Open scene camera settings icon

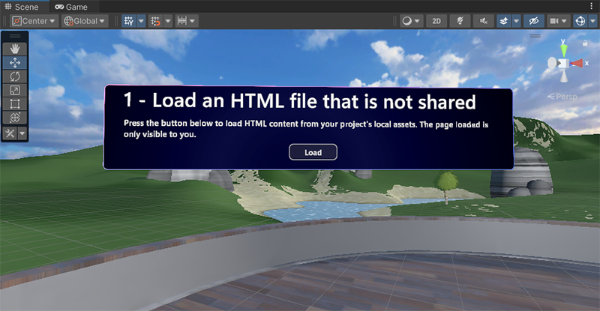point(554,21)
